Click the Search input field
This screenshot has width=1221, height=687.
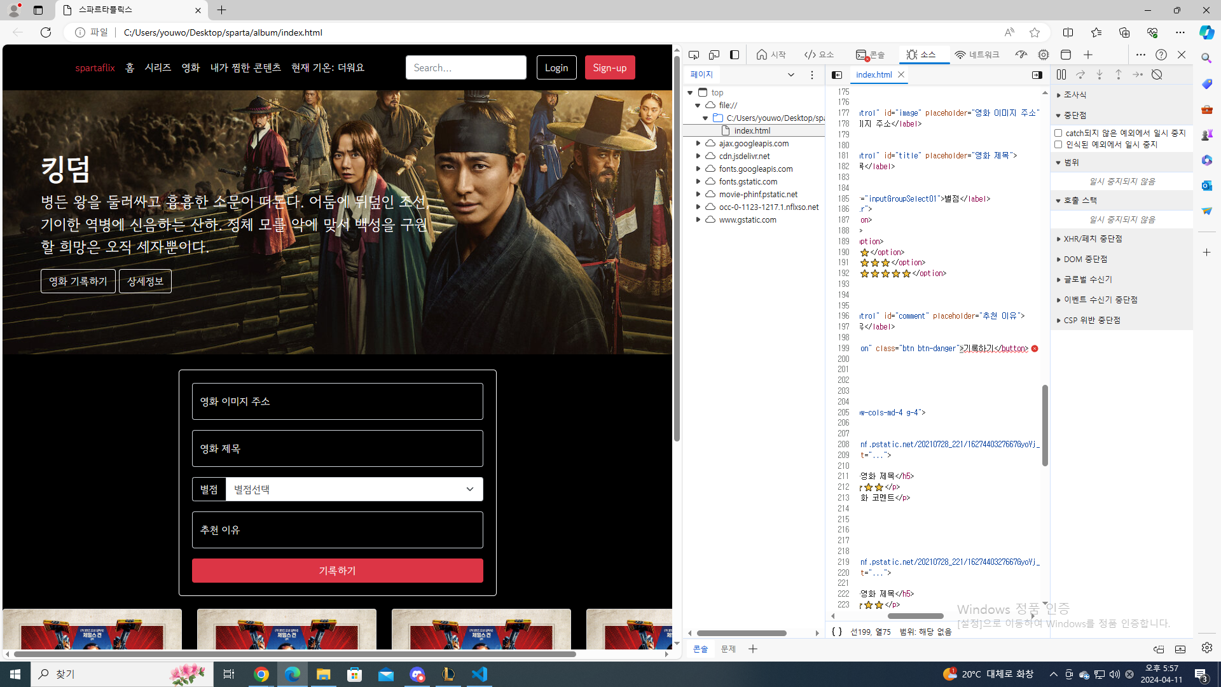point(466,67)
